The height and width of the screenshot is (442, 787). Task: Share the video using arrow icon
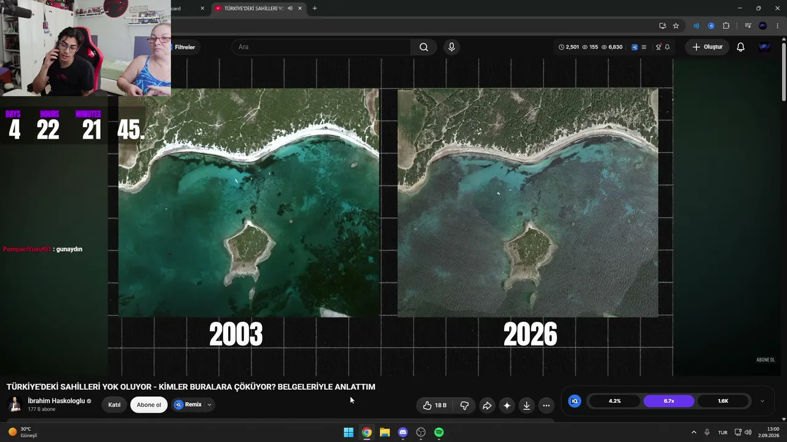pos(487,405)
